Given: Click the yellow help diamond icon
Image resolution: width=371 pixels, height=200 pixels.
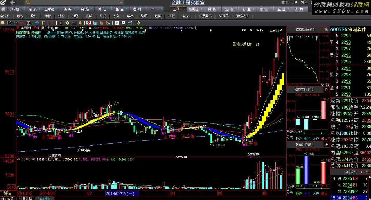Looking at the screenshot, I should (x=138, y=23).
